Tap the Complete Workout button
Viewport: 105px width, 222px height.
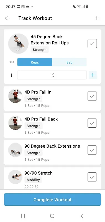point(52,200)
